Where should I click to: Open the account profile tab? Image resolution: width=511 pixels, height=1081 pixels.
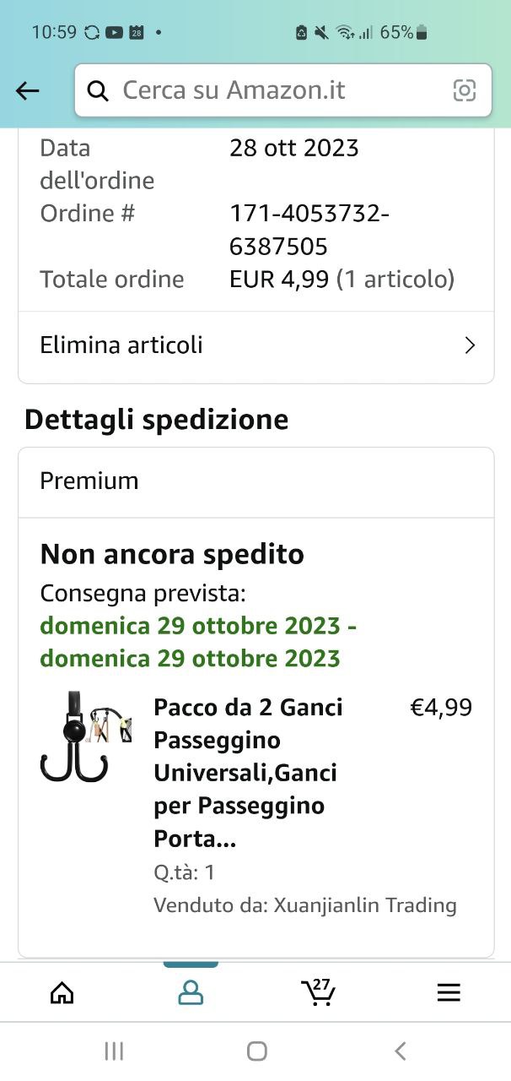pyautogui.click(x=191, y=992)
